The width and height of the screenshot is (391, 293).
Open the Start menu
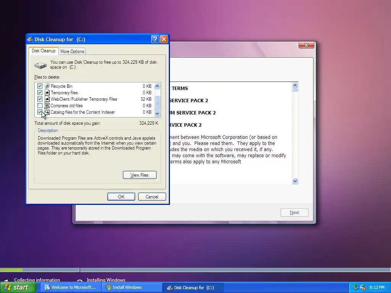(18, 287)
